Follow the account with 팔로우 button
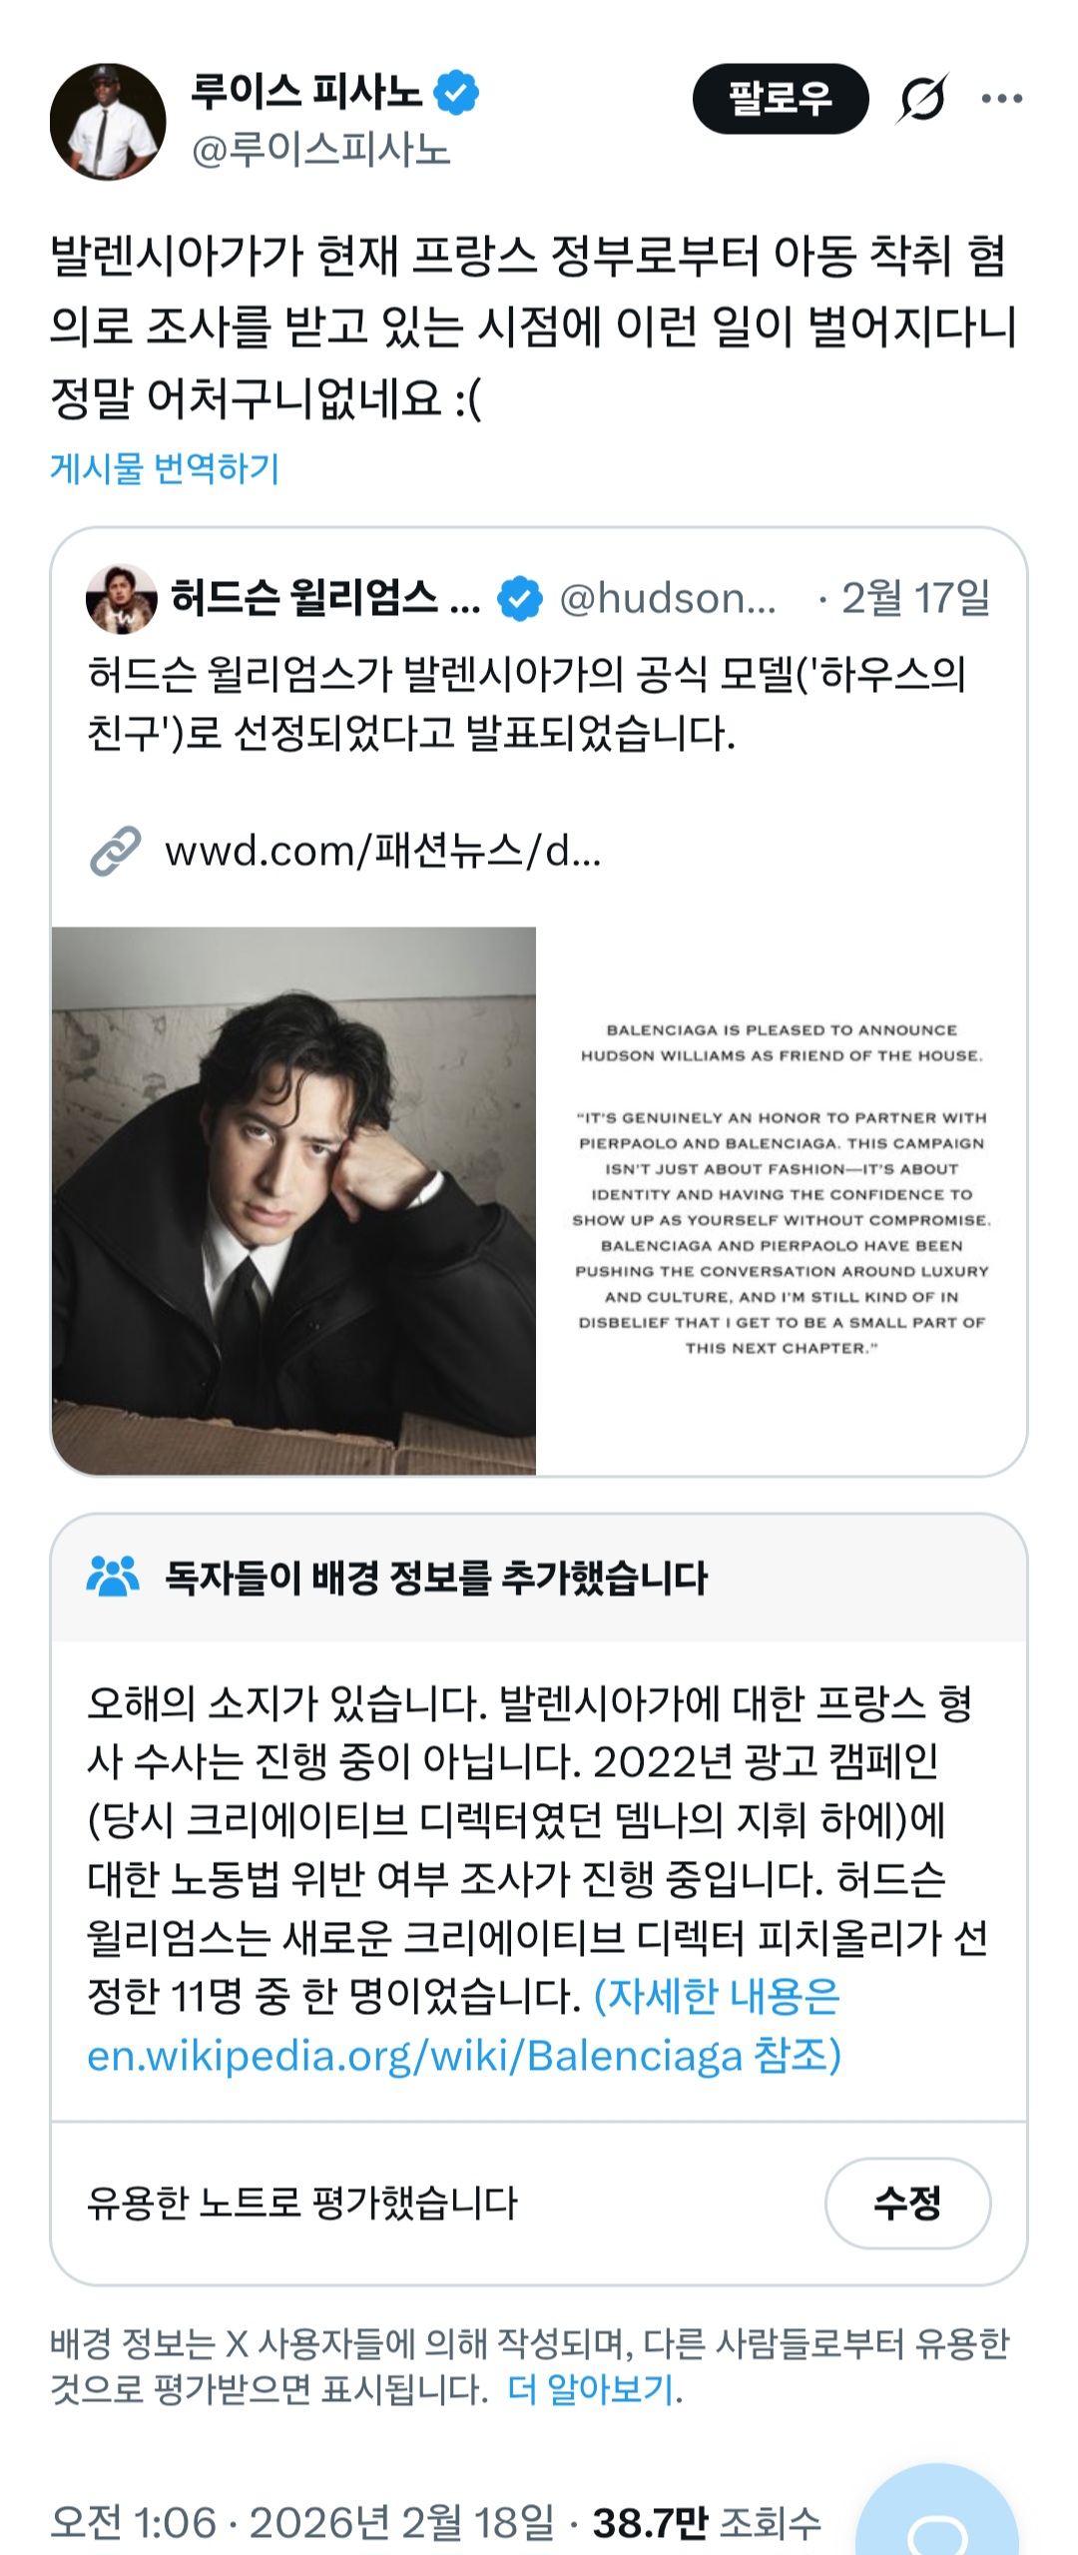The width and height of the screenshot is (1078, 2555). [x=781, y=98]
